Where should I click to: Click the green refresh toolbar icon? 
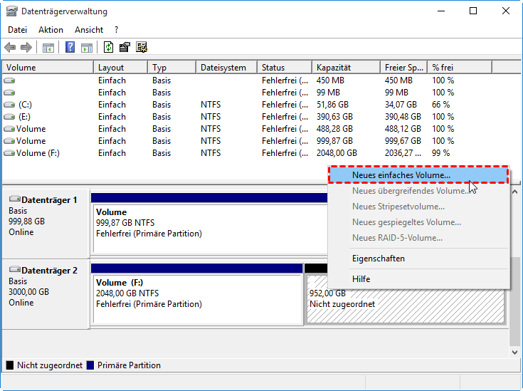point(108,48)
